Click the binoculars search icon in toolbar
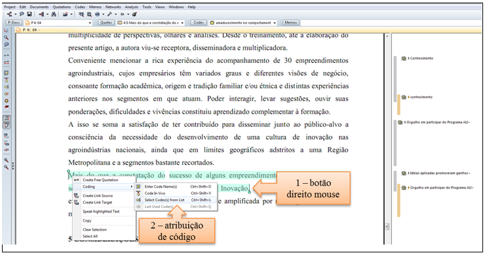The height and width of the screenshot is (255, 487). tap(54, 14)
